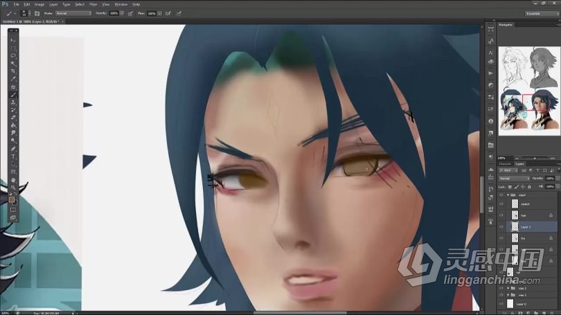Viewport: 561px width, 315px height.
Task: Toggle pixel layer filter icon
Action: 524,170
